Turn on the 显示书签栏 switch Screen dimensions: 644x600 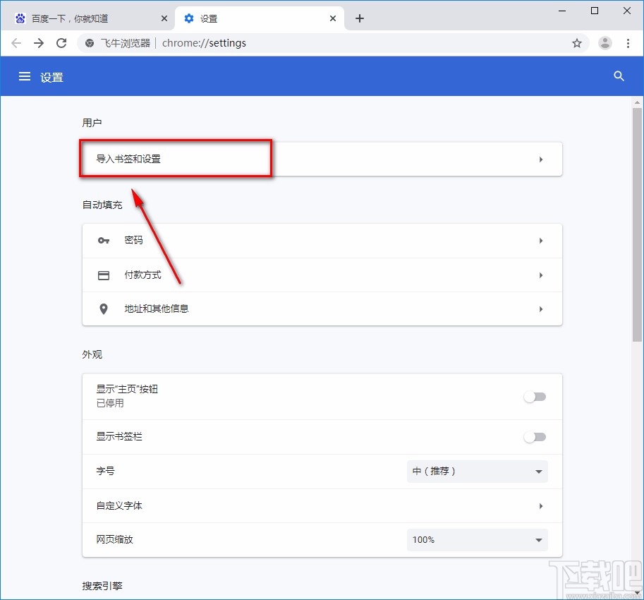[535, 436]
